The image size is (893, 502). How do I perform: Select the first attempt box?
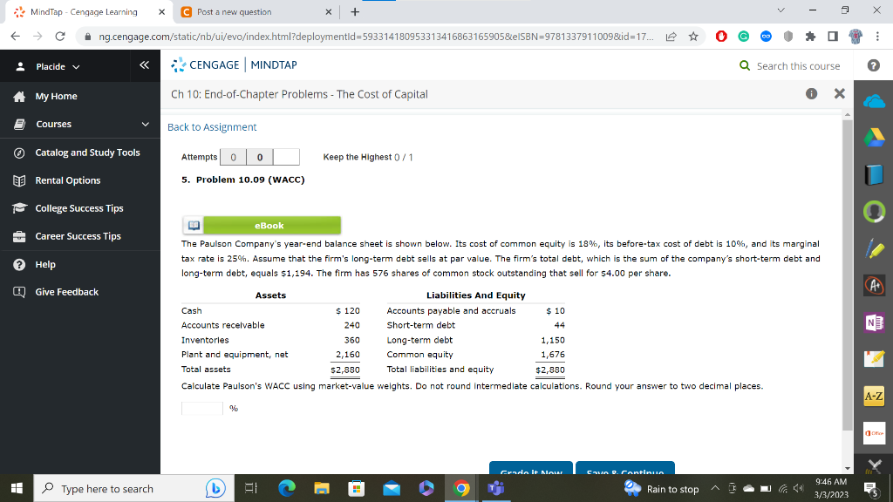coord(233,157)
